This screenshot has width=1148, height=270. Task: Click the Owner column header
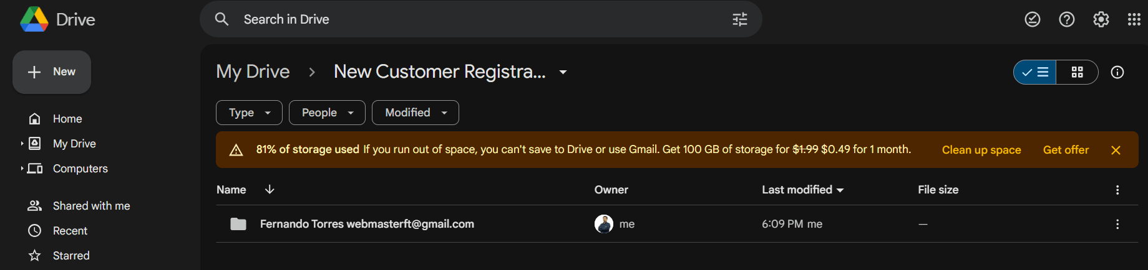(x=611, y=190)
